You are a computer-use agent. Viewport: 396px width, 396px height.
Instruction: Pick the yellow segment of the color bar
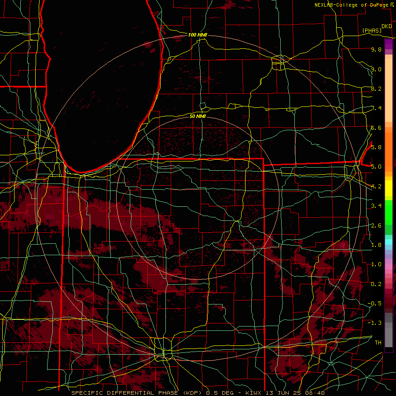[389, 188]
